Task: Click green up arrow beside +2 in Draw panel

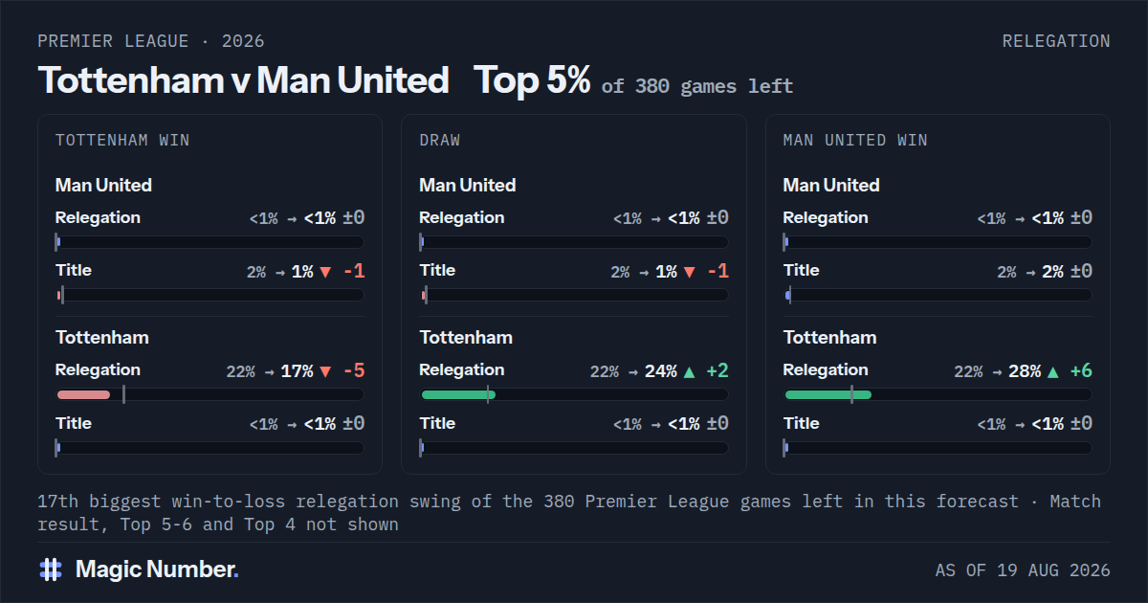Action: click(689, 371)
